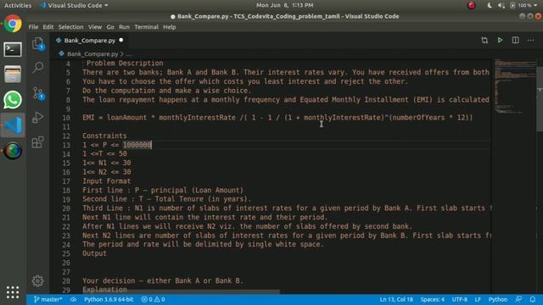Change indentation via Spaces: 4
This screenshot has height=305, width=543.
pyautogui.click(x=432, y=299)
